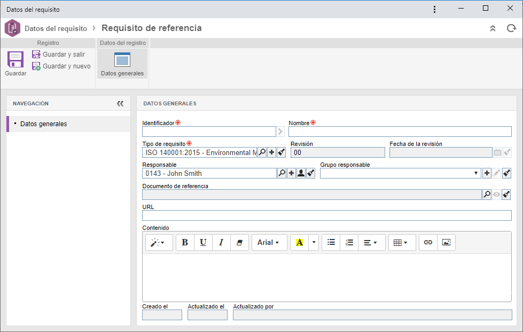Click the URL input field

(326, 215)
